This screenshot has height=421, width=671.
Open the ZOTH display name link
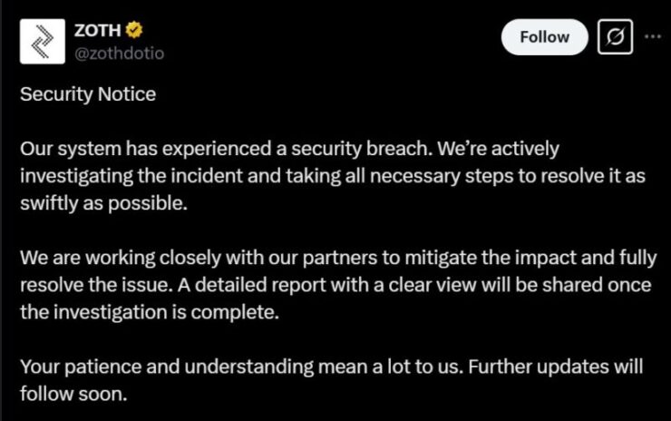point(98,31)
